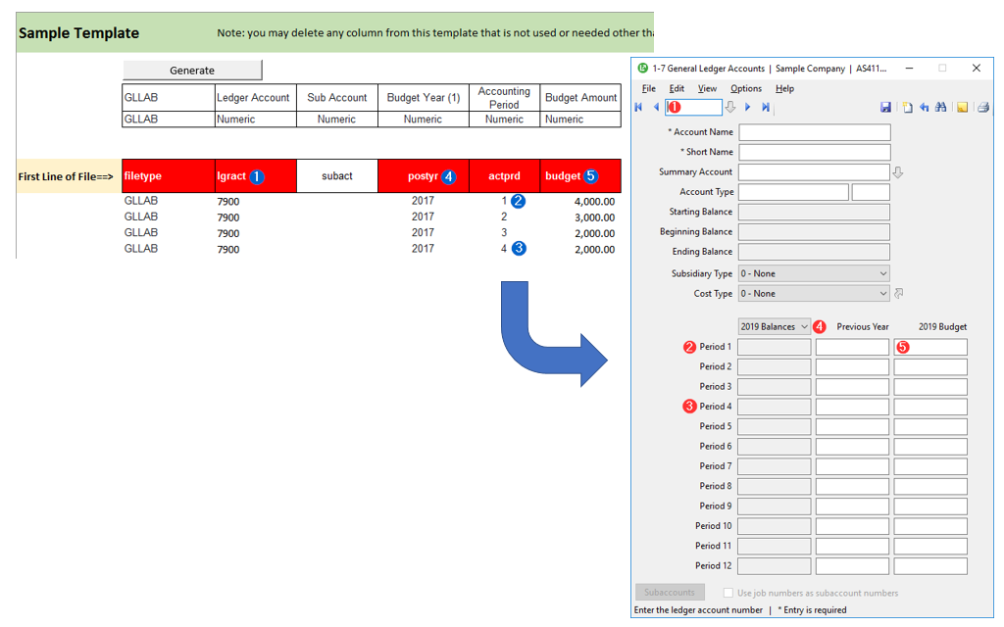Click the New record page icon
The width and height of the screenshot is (1004, 627).
coord(908,107)
